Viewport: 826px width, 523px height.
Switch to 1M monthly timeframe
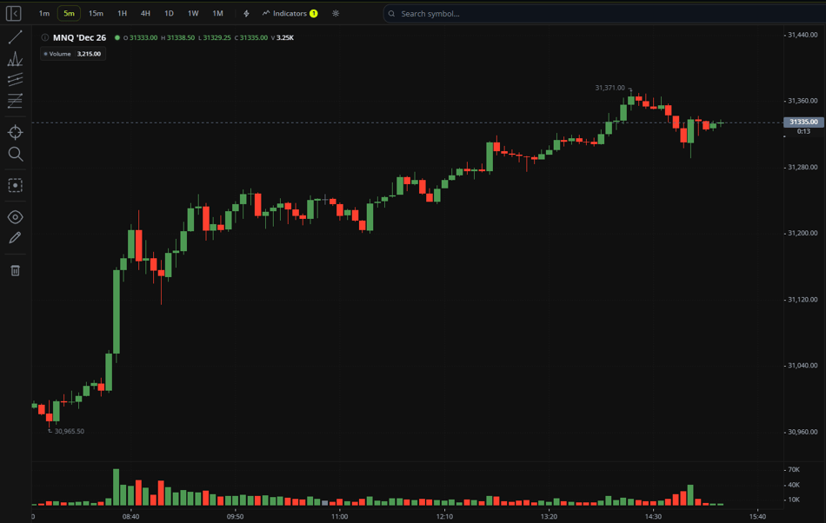(x=217, y=13)
